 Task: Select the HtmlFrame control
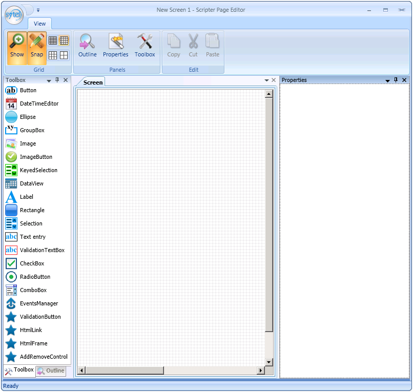click(x=37, y=343)
